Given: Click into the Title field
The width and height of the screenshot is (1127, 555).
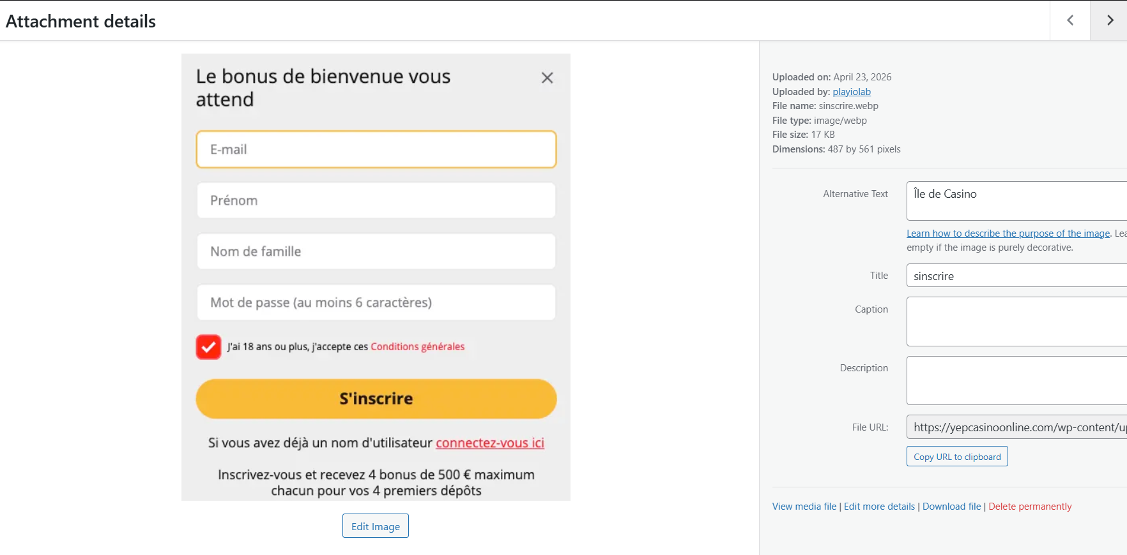Looking at the screenshot, I should (x=1016, y=276).
